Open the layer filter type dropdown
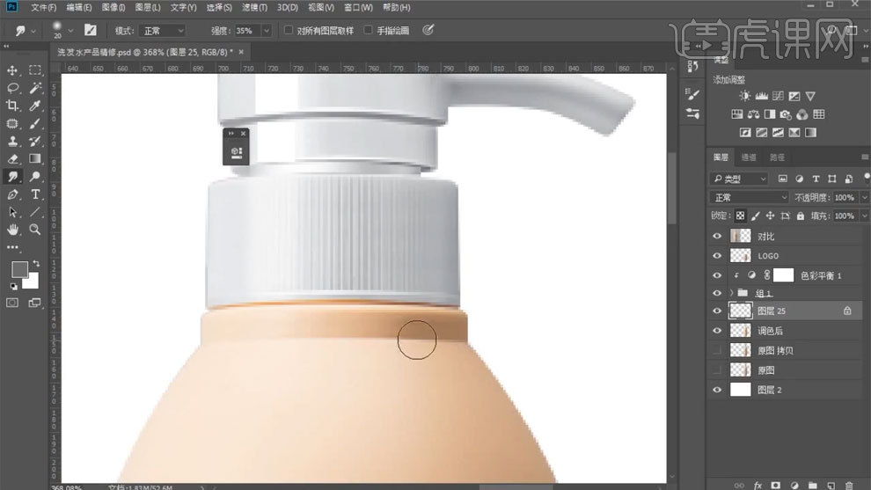Image resolution: width=871 pixels, height=490 pixels. click(739, 179)
